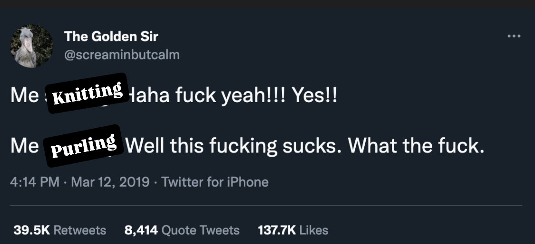This screenshot has height=244, width=535.
Task: Click the word "Yes!!" in the tweet
Action: pos(314,96)
